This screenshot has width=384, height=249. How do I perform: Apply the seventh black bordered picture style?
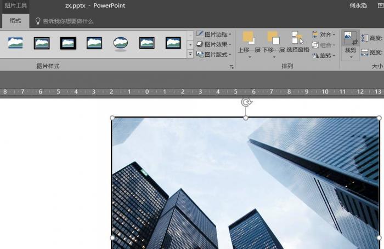(x=173, y=43)
